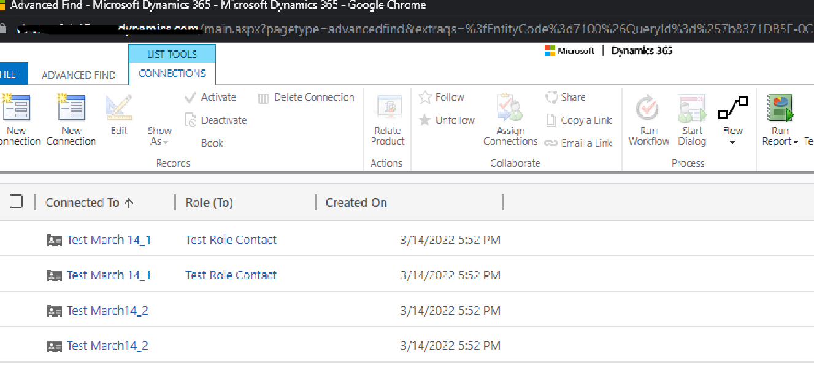Image resolution: width=814 pixels, height=381 pixels.
Task: Click the contact icon in first row
Action: point(55,240)
